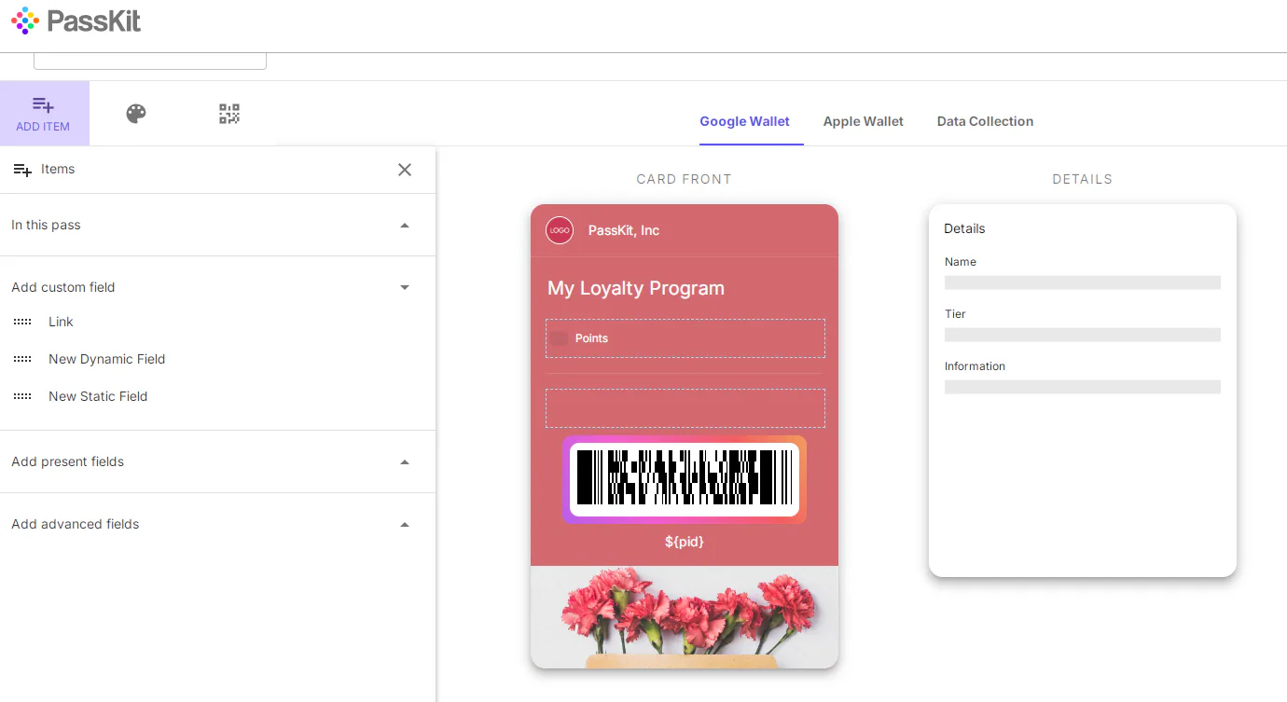Close the Items panel
The height and width of the screenshot is (702, 1287).
405,170
